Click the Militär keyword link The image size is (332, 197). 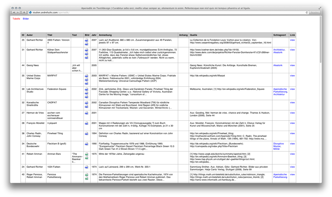277,149
